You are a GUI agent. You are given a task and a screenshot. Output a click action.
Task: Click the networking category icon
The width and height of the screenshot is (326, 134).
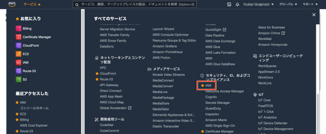point(96,58)
